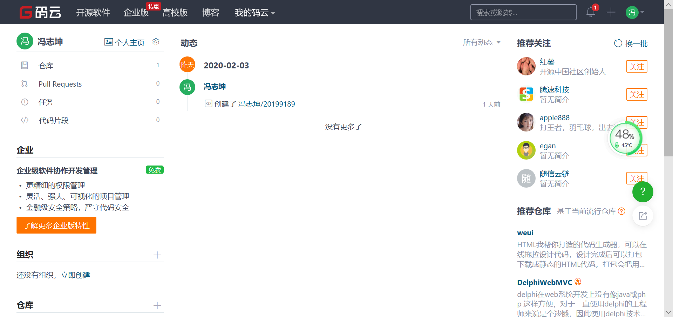Screen dimensions: 673x317
Task: Click the 任务 issues icon
Action: pos(25,102)
